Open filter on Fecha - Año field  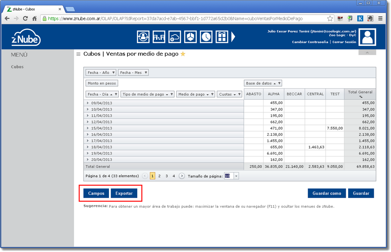coord(113,73)
